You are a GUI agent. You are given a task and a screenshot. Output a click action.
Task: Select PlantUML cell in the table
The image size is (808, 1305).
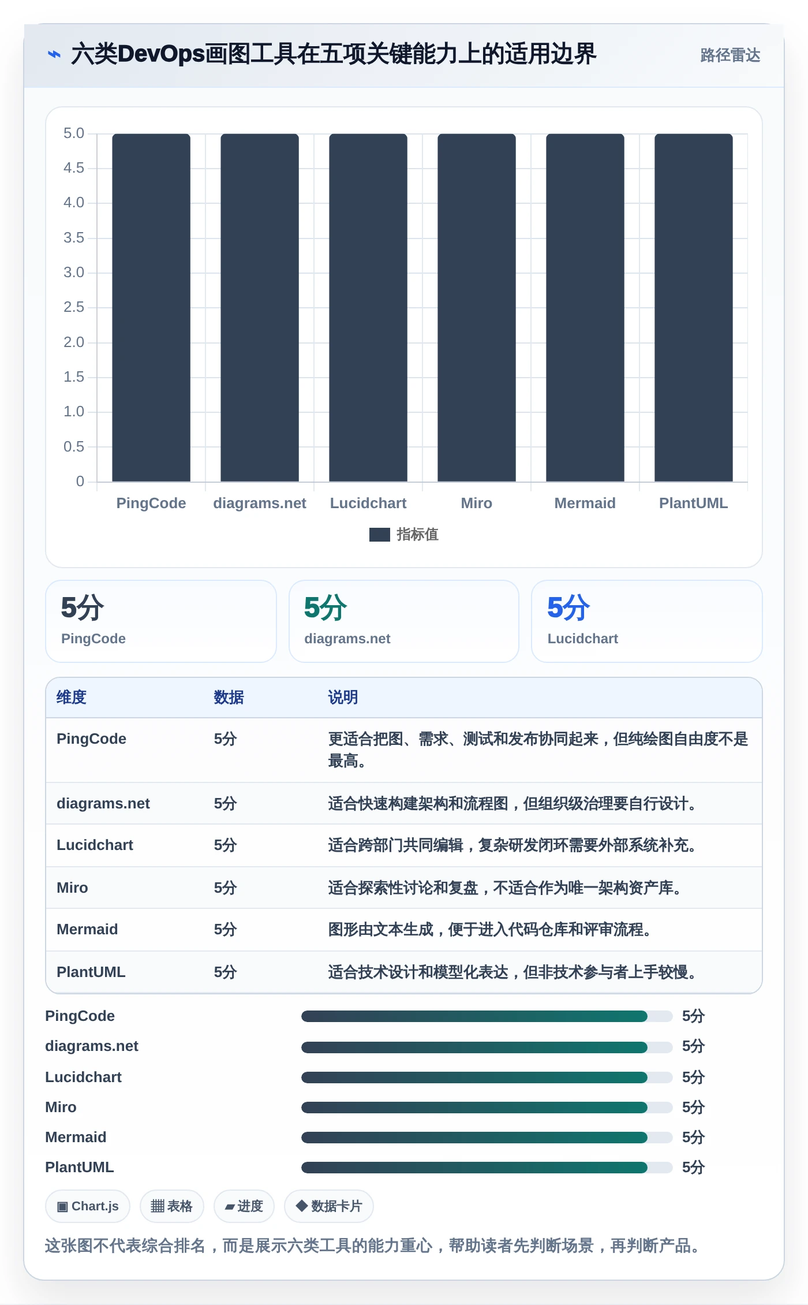(x=91, y=972)
